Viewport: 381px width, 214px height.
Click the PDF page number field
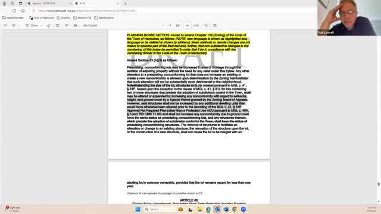pos(188,26)
